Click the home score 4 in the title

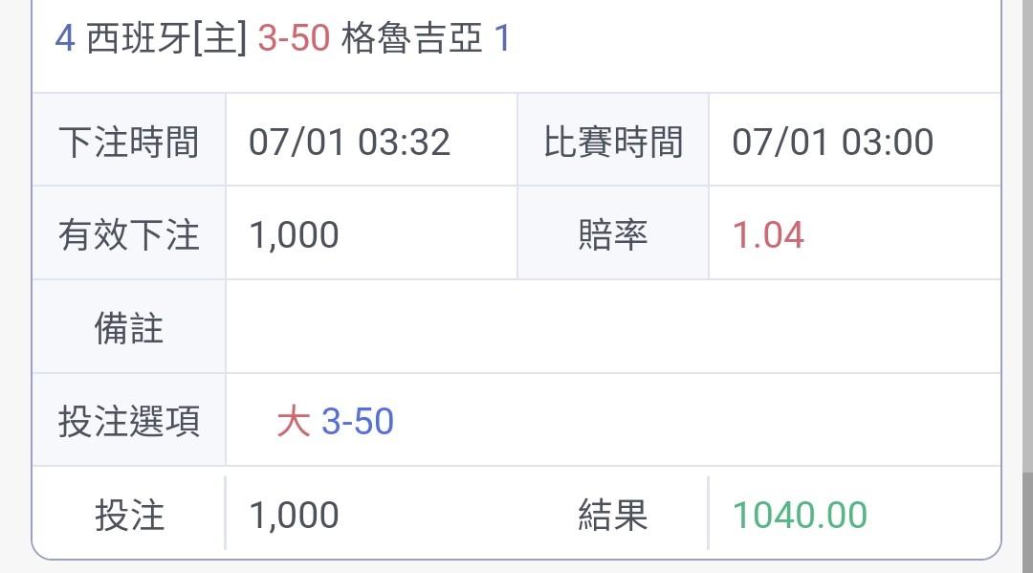tap(64, 40)
